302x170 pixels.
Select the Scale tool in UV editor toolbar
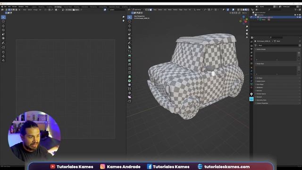pos(3,34)
